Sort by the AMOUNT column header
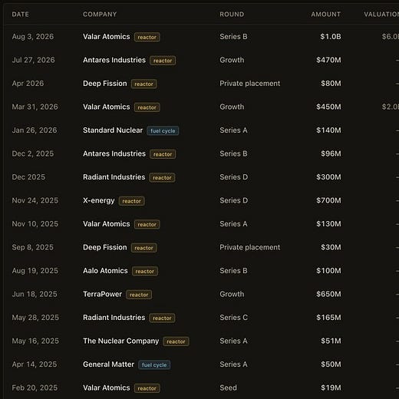 tap(326, 15)
